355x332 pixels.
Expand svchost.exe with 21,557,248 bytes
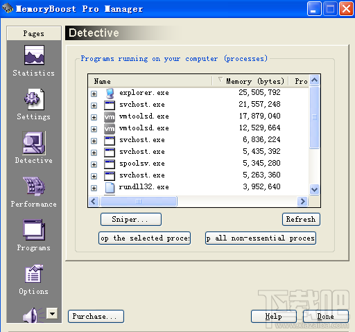[x=94, y=105]
